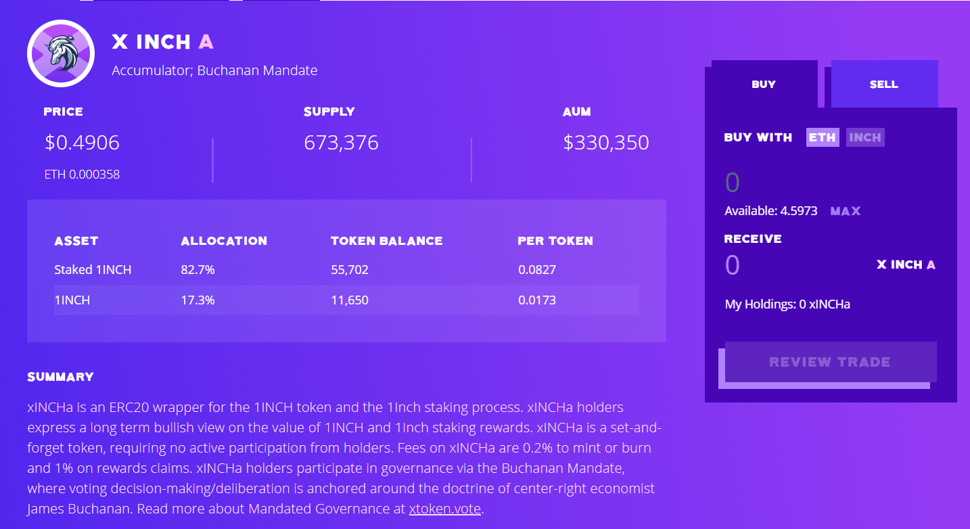Click the PRICE value $0.4906
The height and width of the screenshot is (529, 970).
click(x=82, y=143)
